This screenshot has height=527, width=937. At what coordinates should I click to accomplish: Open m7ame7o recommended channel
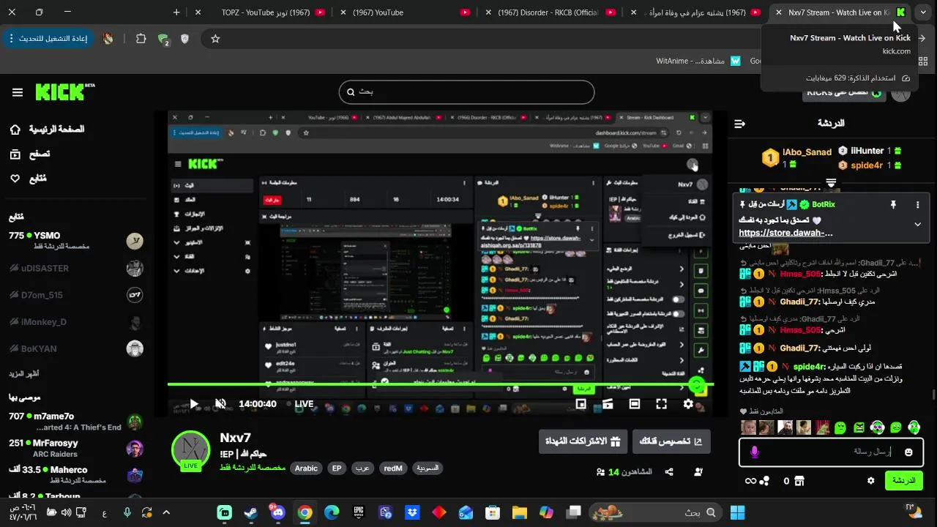(76, 422)
